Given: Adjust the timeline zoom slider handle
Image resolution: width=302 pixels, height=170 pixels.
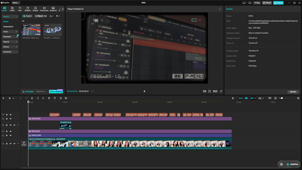Looking at the screenshot, I should pyautogui.click(x=282, y=98).
